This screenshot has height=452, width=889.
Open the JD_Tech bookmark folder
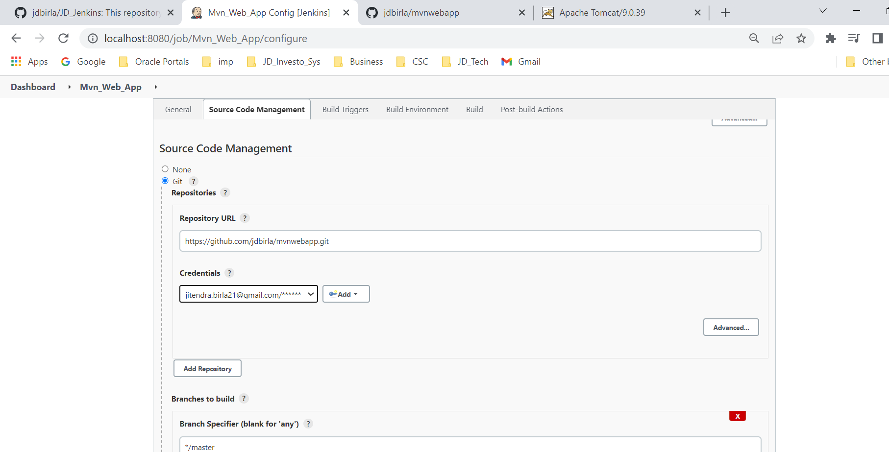point(465,62)
